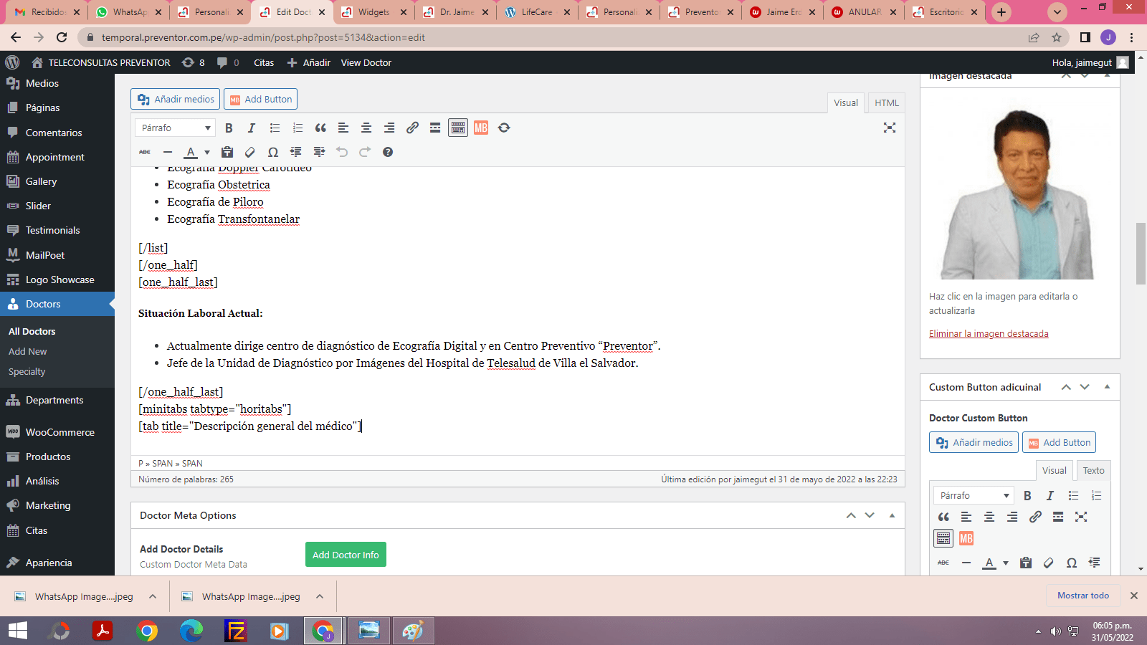The image size is (1147, 645).
Task: Open special character omega in main editor
Action: [x=273, y=152]
